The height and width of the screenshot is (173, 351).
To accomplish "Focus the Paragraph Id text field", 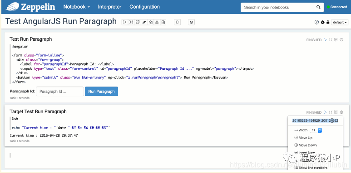I will tap(60, 91).
